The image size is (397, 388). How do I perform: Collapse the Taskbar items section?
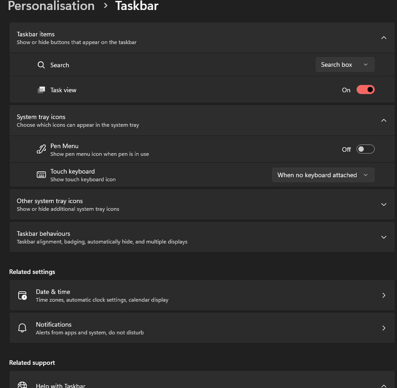[x=384, y=38]
